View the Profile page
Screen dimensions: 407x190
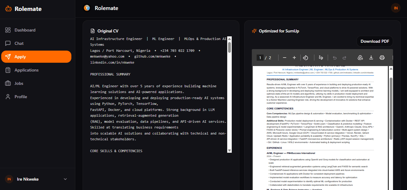tap(36, 97)
